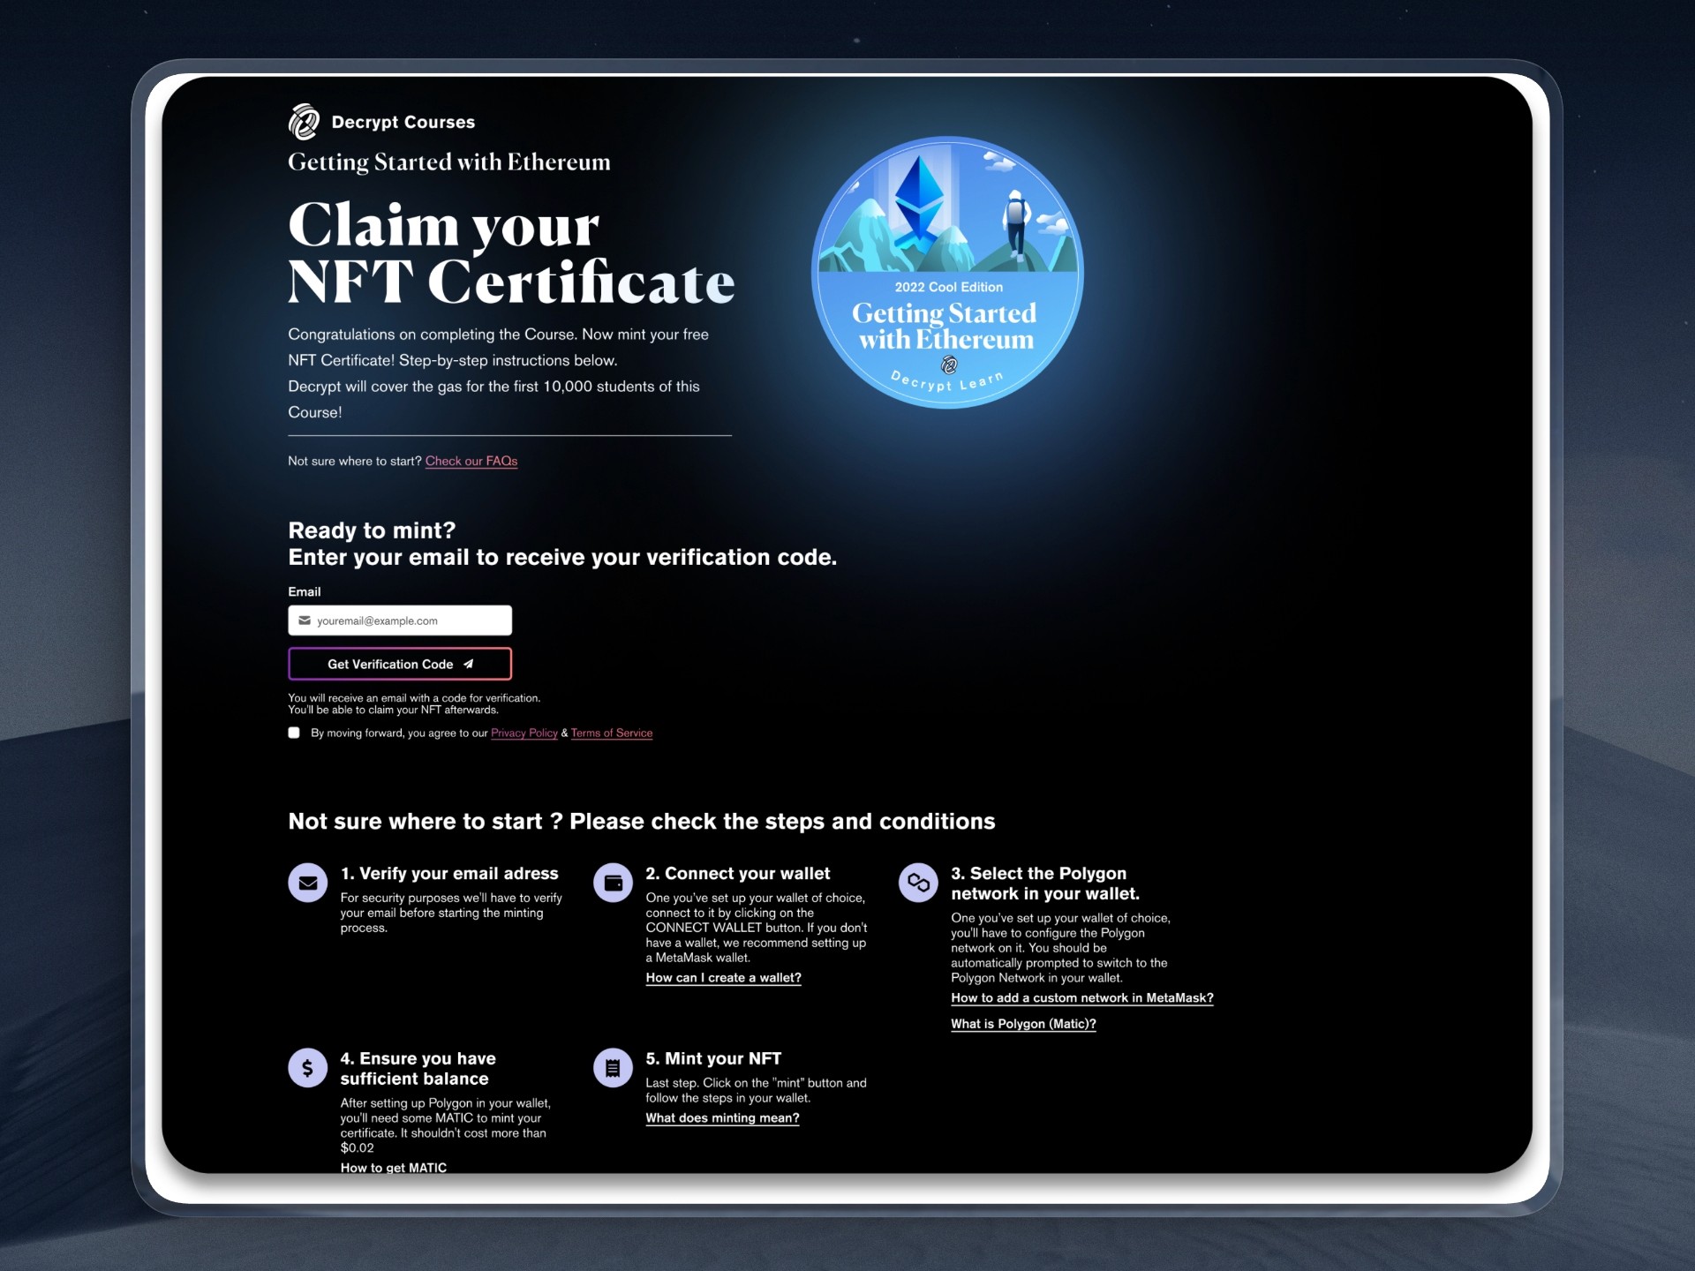Image resolution: width=1695 pixels, height=1271 pixels.
Task: Open the How to get MATIC link
Action: (x=394, y=1167)
